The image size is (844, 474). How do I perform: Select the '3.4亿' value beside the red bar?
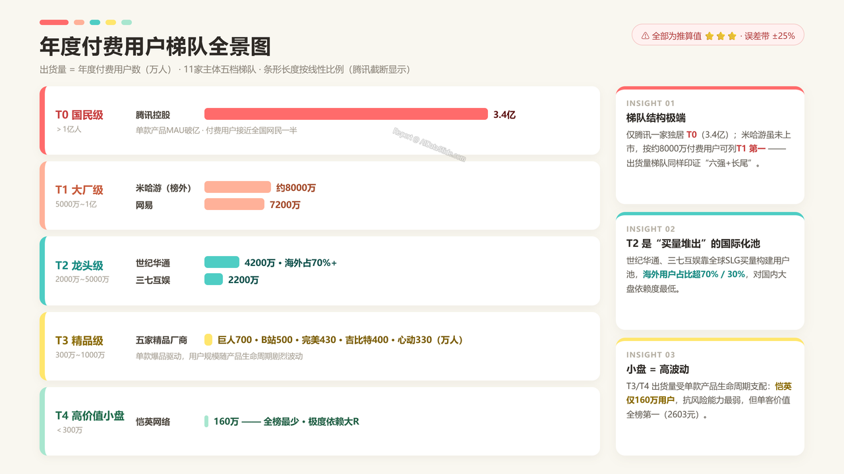(504, 115)
